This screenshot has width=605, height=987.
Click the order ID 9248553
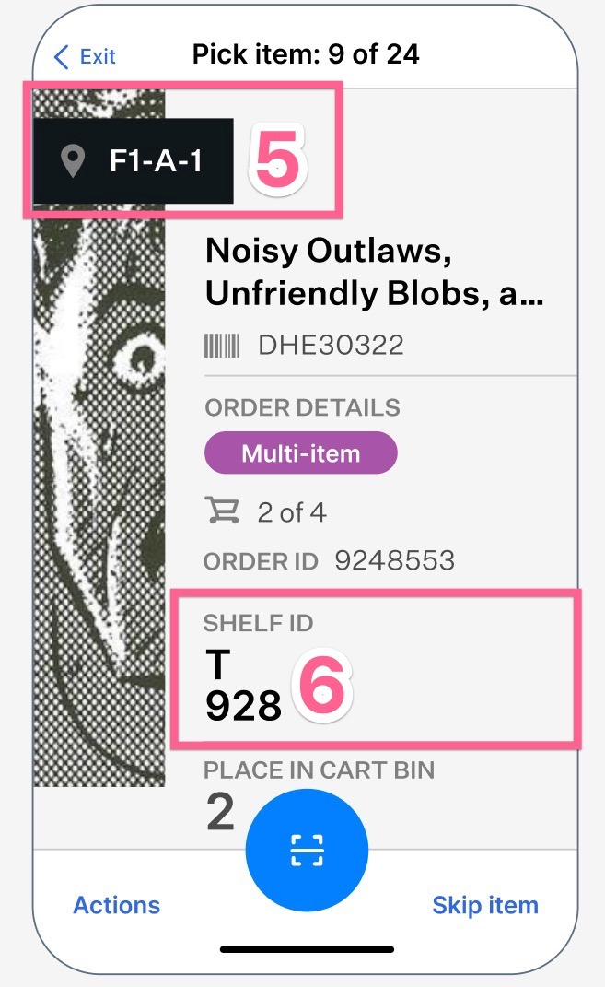pos(394,560)
